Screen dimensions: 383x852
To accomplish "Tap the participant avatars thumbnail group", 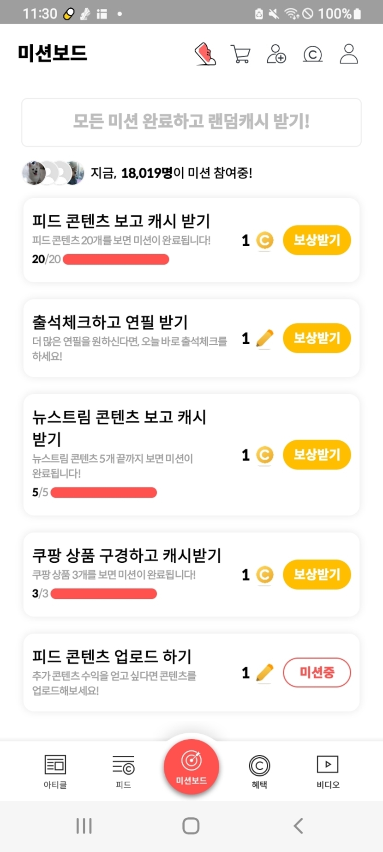I will [x=53, y=173].
